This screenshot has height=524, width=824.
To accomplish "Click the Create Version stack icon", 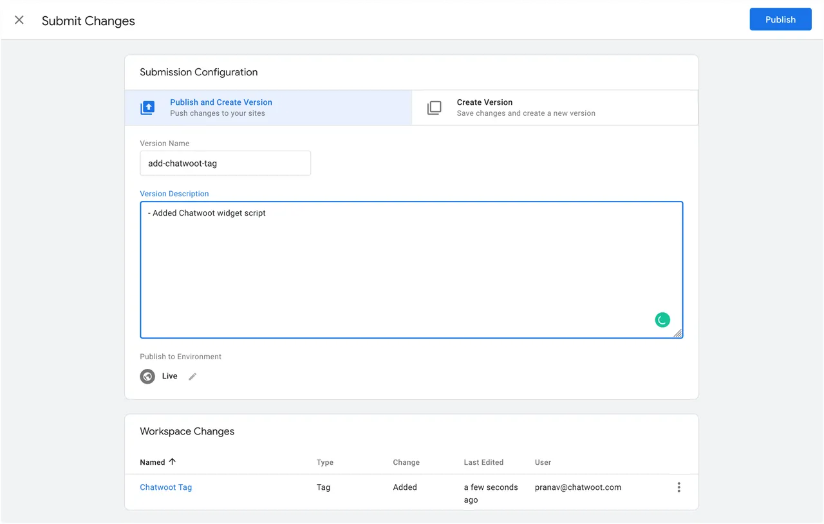I will [x=435, y=108].
